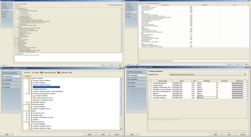Click task tree scrollbar down arrow

(x=121, y=129)
